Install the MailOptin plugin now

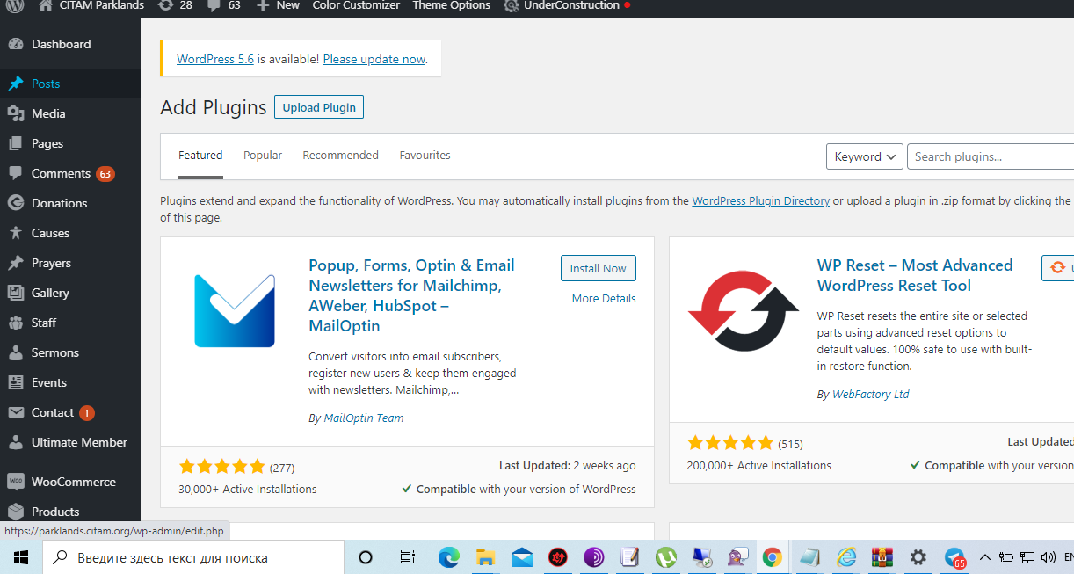point(599,268)
